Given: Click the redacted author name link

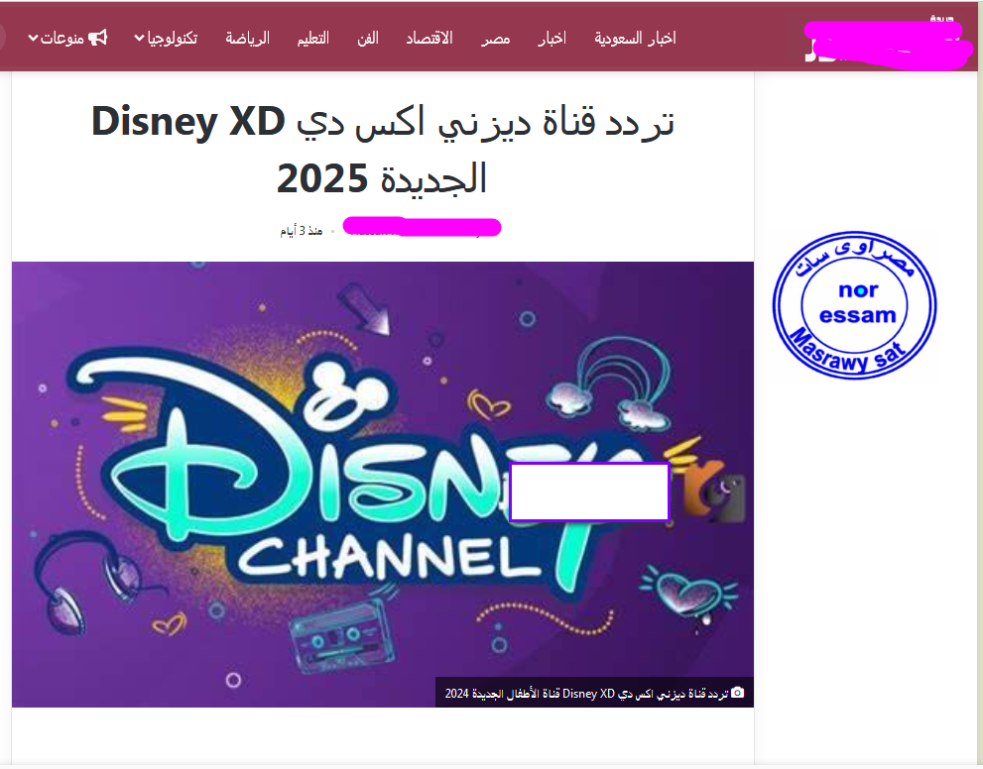Looking at the screenshot, I should point(422,227).
